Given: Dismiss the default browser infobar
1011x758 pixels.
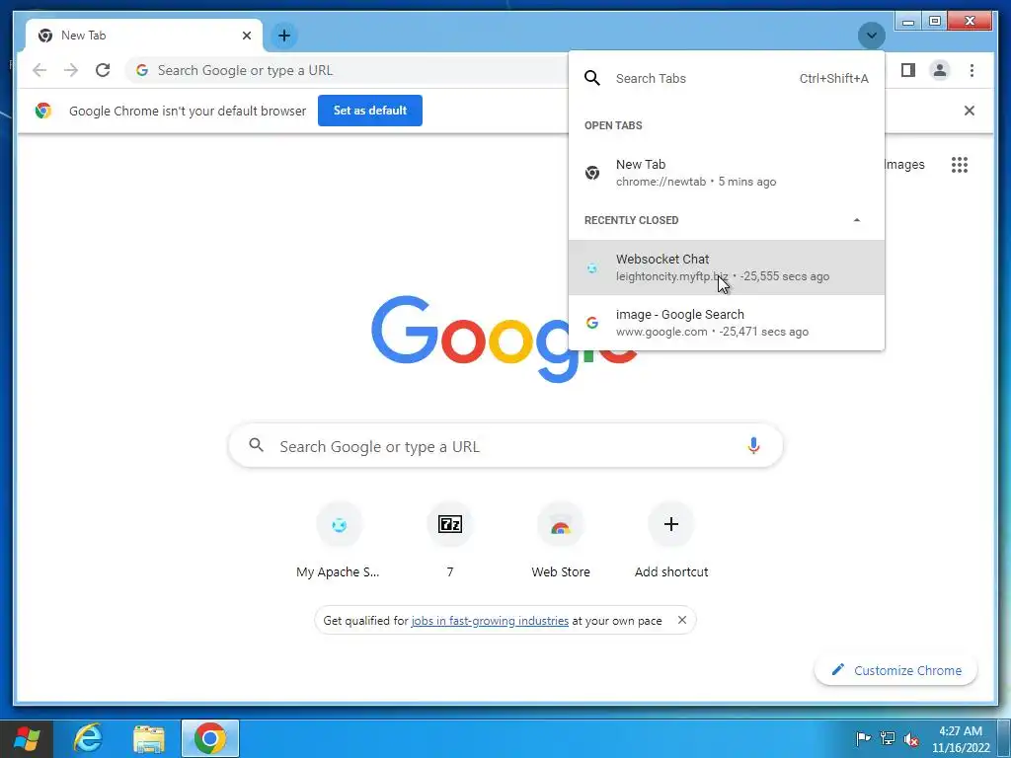Looking at the screenshot, I should point(970,111).
